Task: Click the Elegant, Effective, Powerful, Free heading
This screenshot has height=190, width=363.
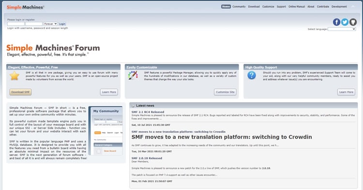Action: (x=33, y=67)
